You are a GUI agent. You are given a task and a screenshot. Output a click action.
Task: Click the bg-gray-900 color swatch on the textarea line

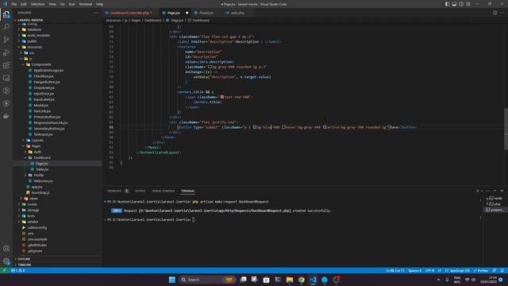[x=210, y=67]
